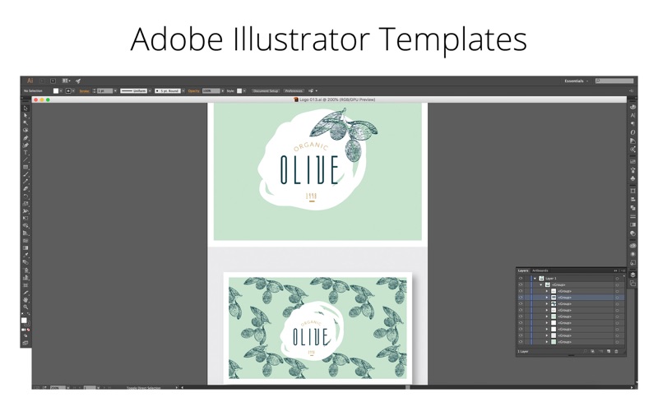Select the Eyedropper tool
This screenshot has height=411, width=658.
click(x=25, y=255)
